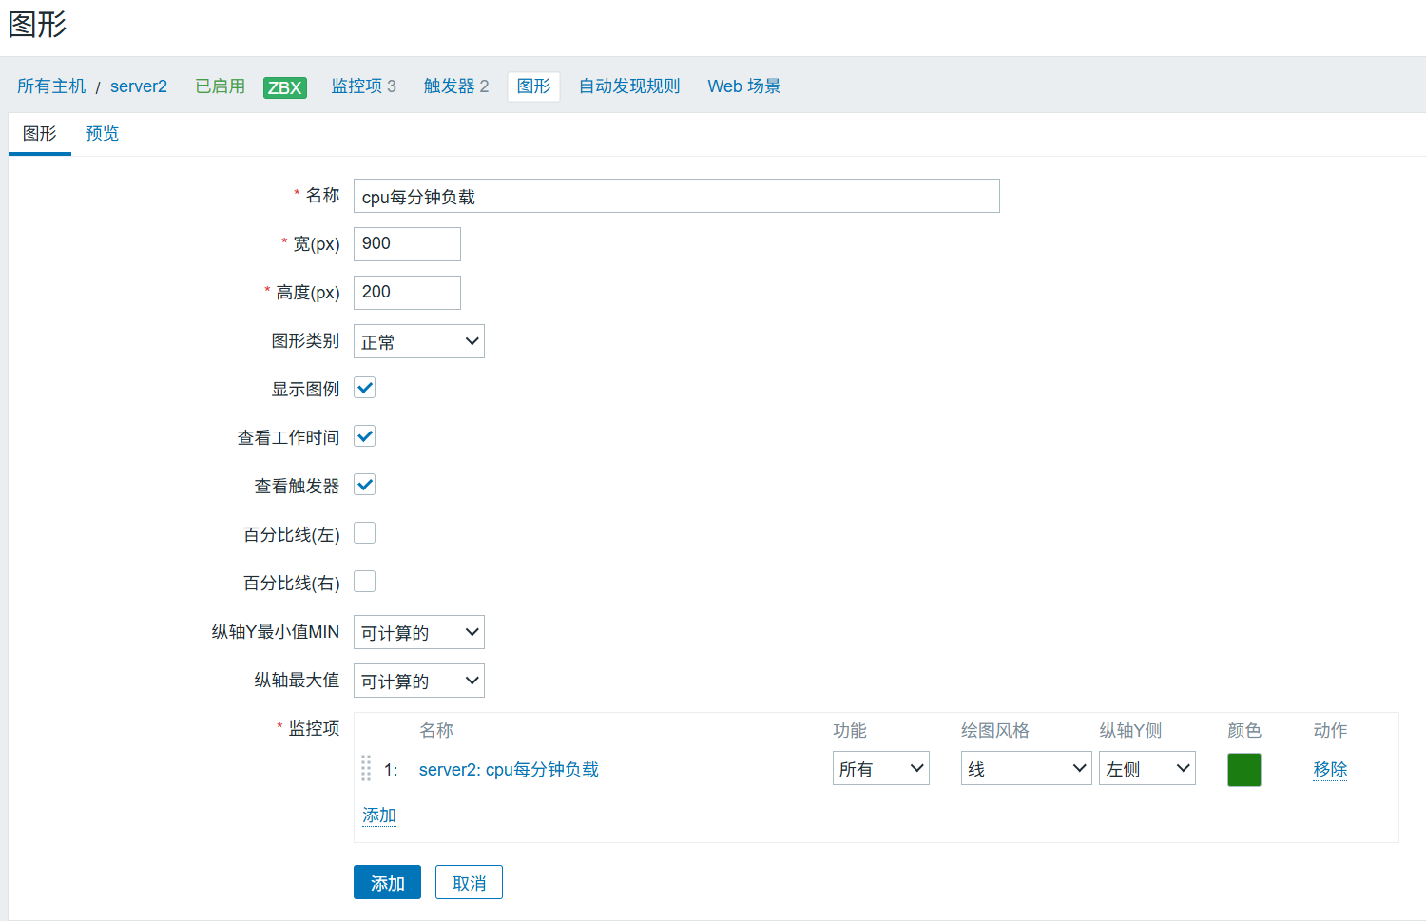Screen dimensions: 1426x921
Task: Open the 绘图风格 dropdown showing 线
Action: (x=1027, y=768)
